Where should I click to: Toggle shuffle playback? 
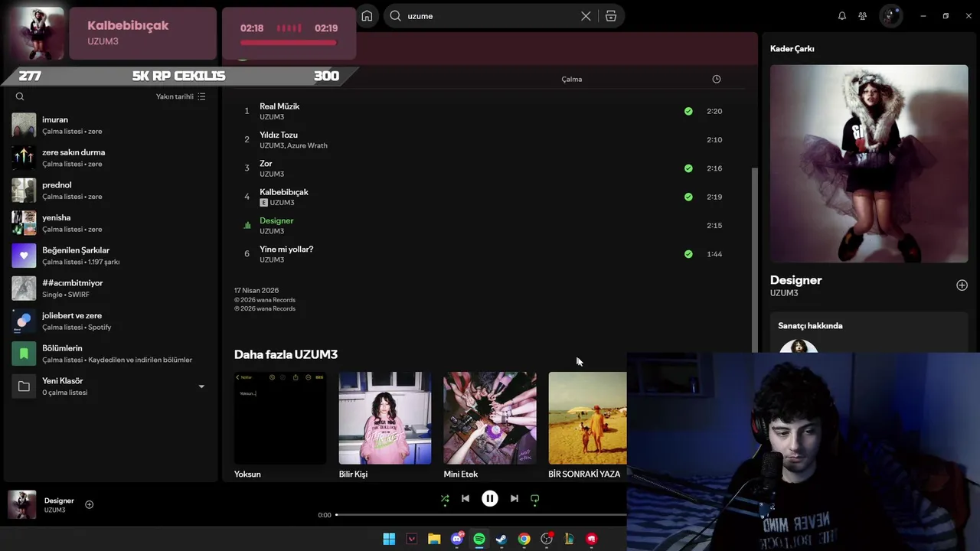(x=445, y=498)
